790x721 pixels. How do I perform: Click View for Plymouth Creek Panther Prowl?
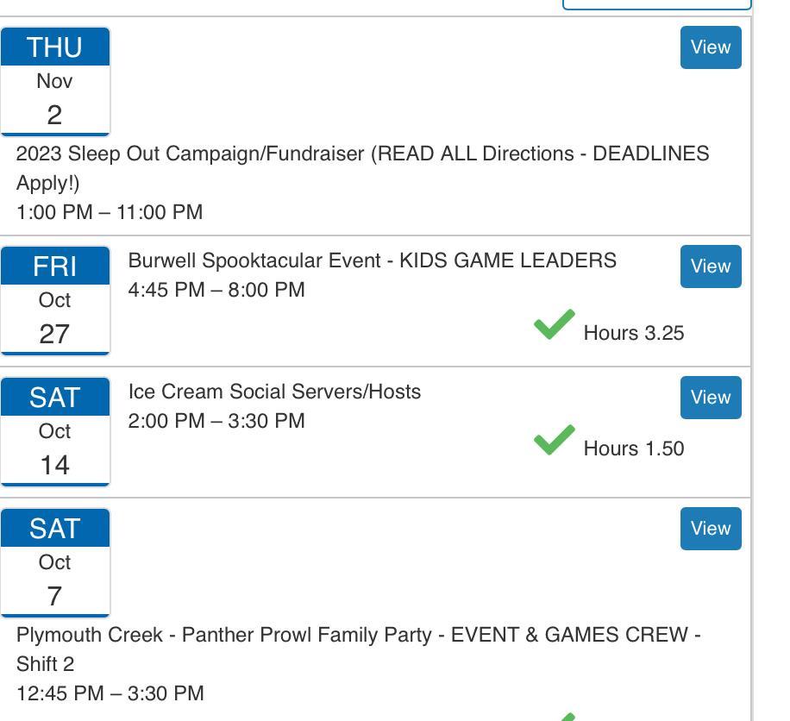click(710, 529)
